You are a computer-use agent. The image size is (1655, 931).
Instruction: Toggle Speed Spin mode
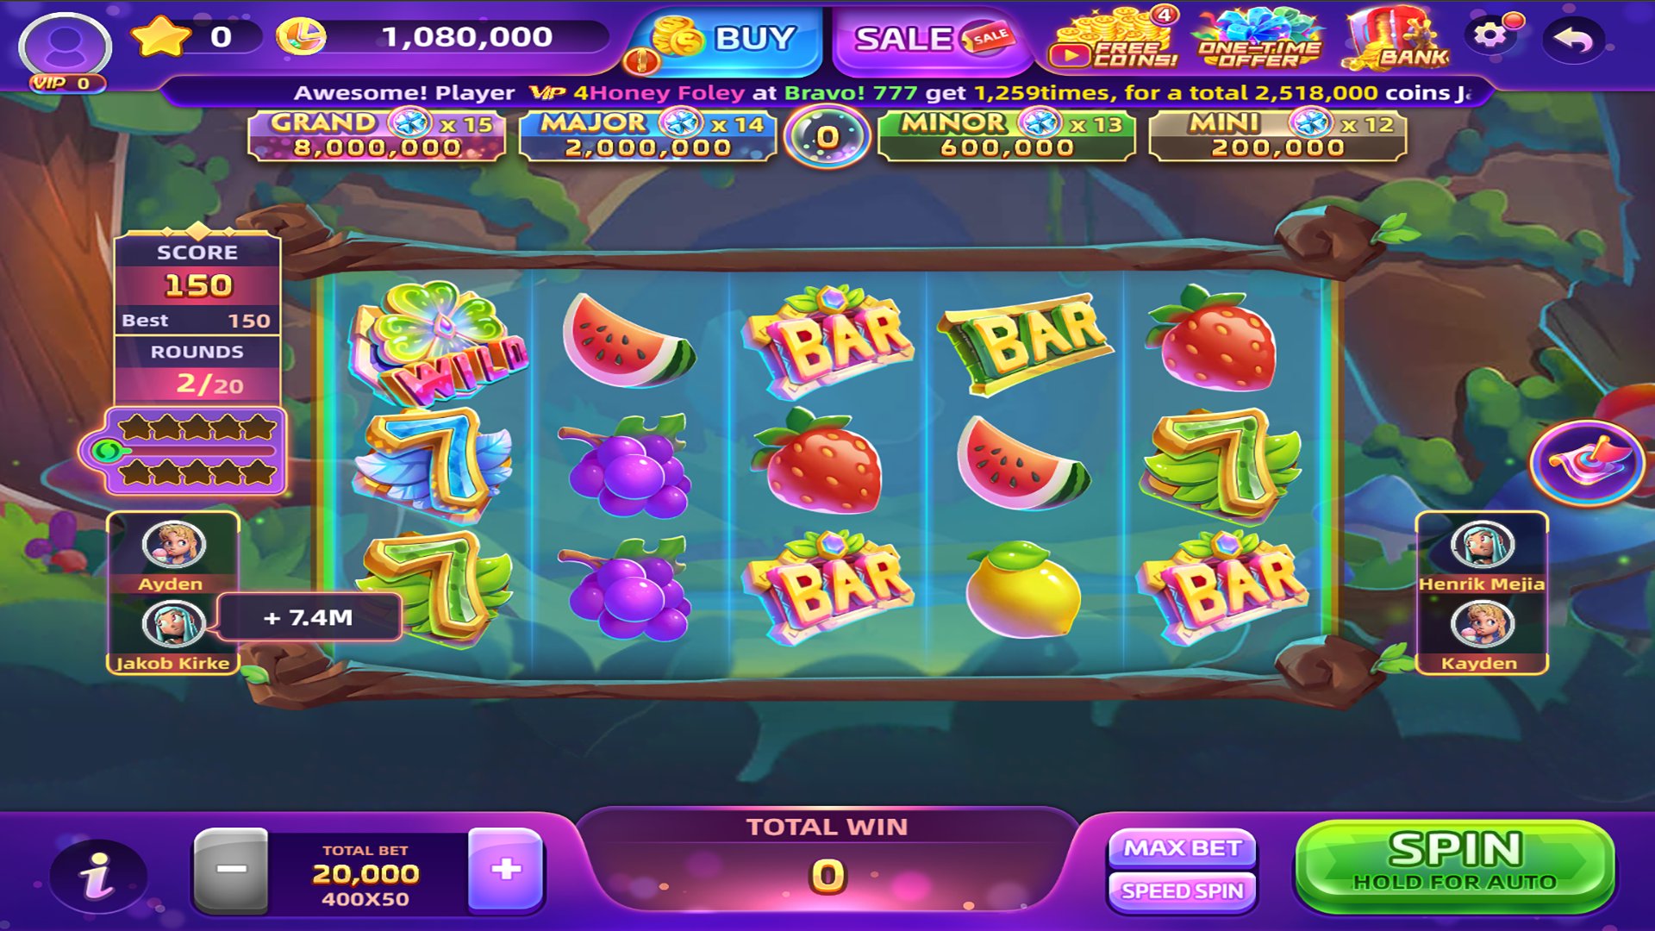pyautogui.click(x=1182, y=891)
